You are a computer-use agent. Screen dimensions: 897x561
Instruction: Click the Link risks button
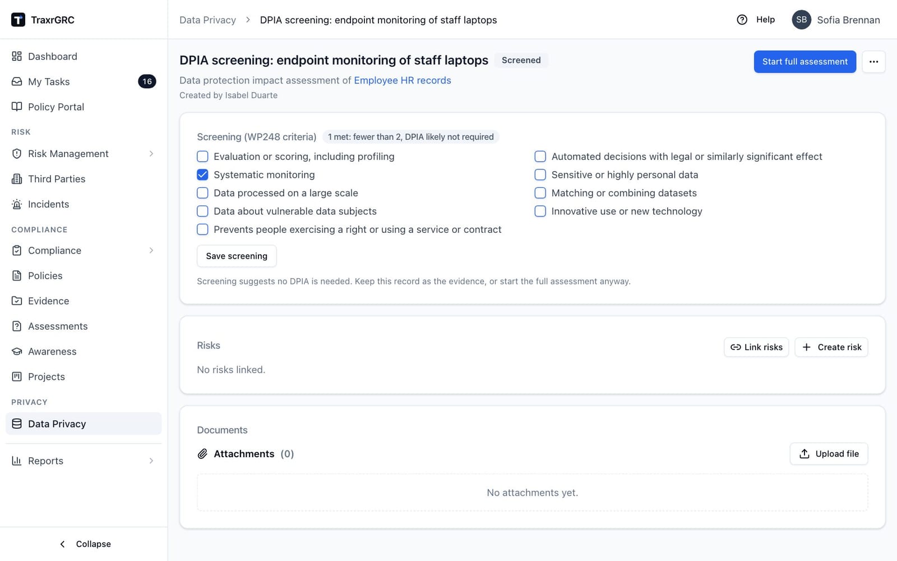coord(756,347)
